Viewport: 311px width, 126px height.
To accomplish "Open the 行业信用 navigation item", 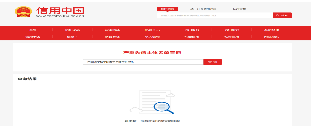I will coord(192,37).
